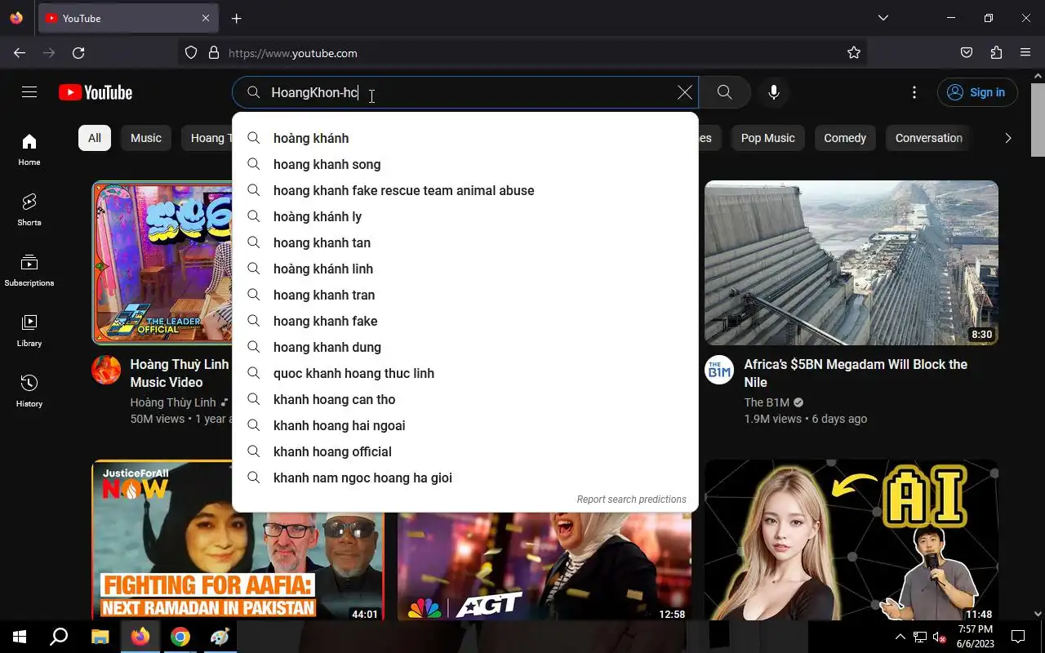Click the Sign in button
The width and height of the screenshot is (1045, 653).
pyautogui.click(x=977, y=92)
